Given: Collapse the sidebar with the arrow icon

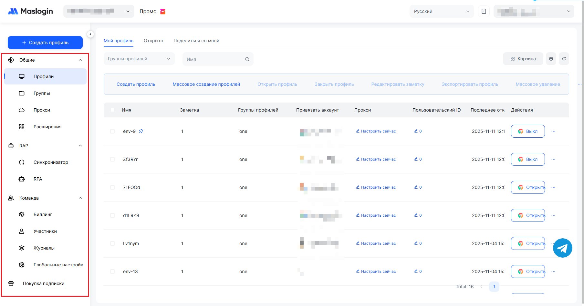Looking at the screenshot, I should tap(90, 34).
